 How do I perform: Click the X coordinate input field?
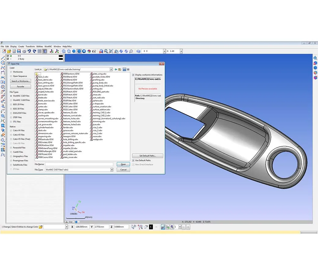[82, 227]
